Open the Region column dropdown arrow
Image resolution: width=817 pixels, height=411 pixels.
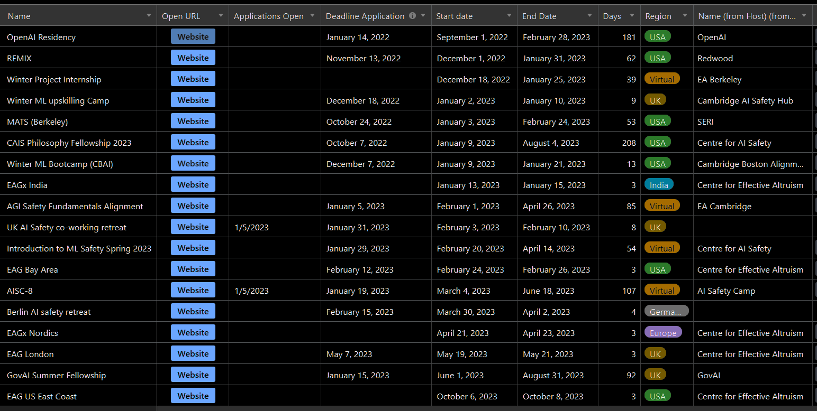pos(685,16)
